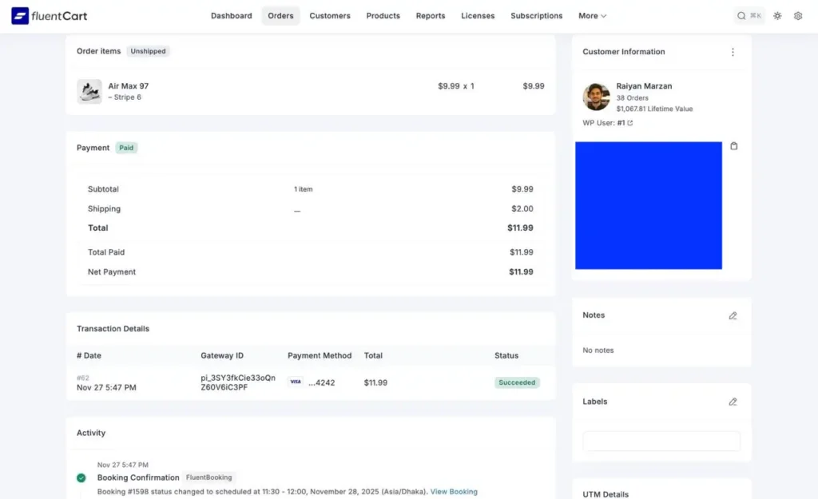
Task: Open settings gear icon
Action: pos(798,16)
